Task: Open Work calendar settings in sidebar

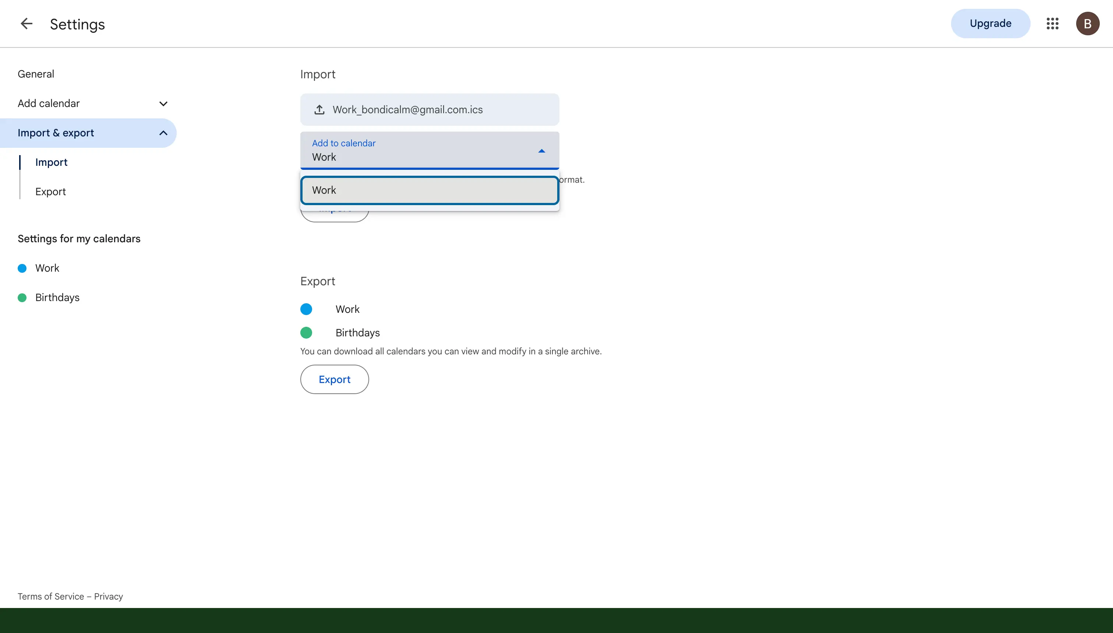Action: [47, 268]
